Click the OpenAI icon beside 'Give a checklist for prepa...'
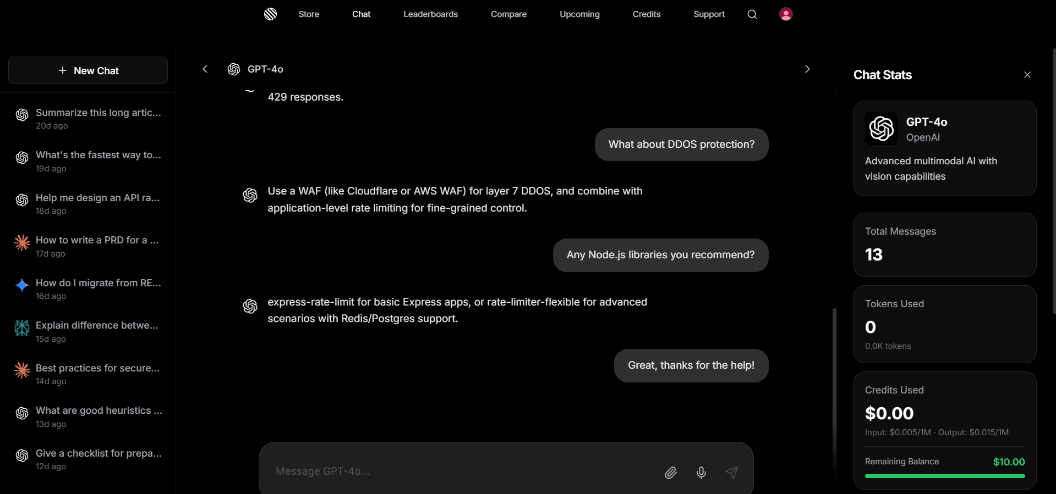The width and height of the screenshot is (1056, 494). click(22, 456)
